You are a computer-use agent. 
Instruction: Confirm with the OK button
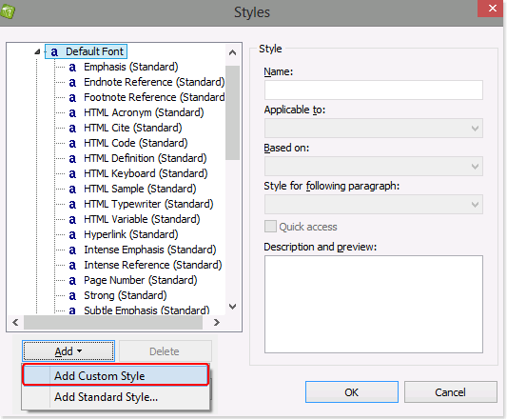352,392
